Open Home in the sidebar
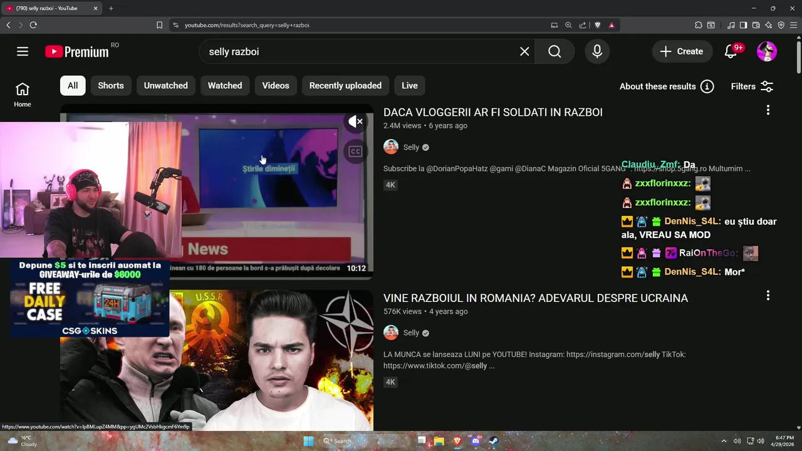This screenshot has height=451, width=802. point(23,95)
